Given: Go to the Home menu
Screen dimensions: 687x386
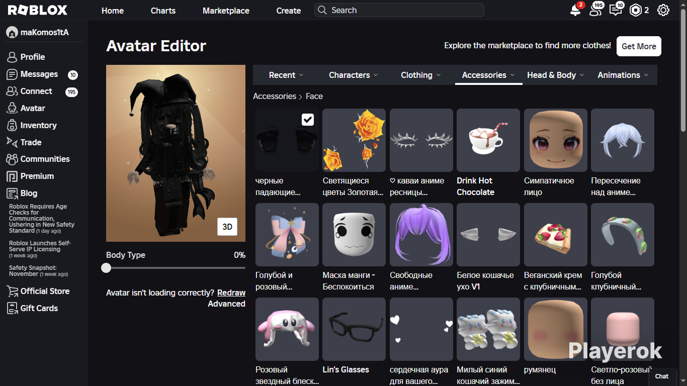Looking at the screenshot, I should 113,11.
